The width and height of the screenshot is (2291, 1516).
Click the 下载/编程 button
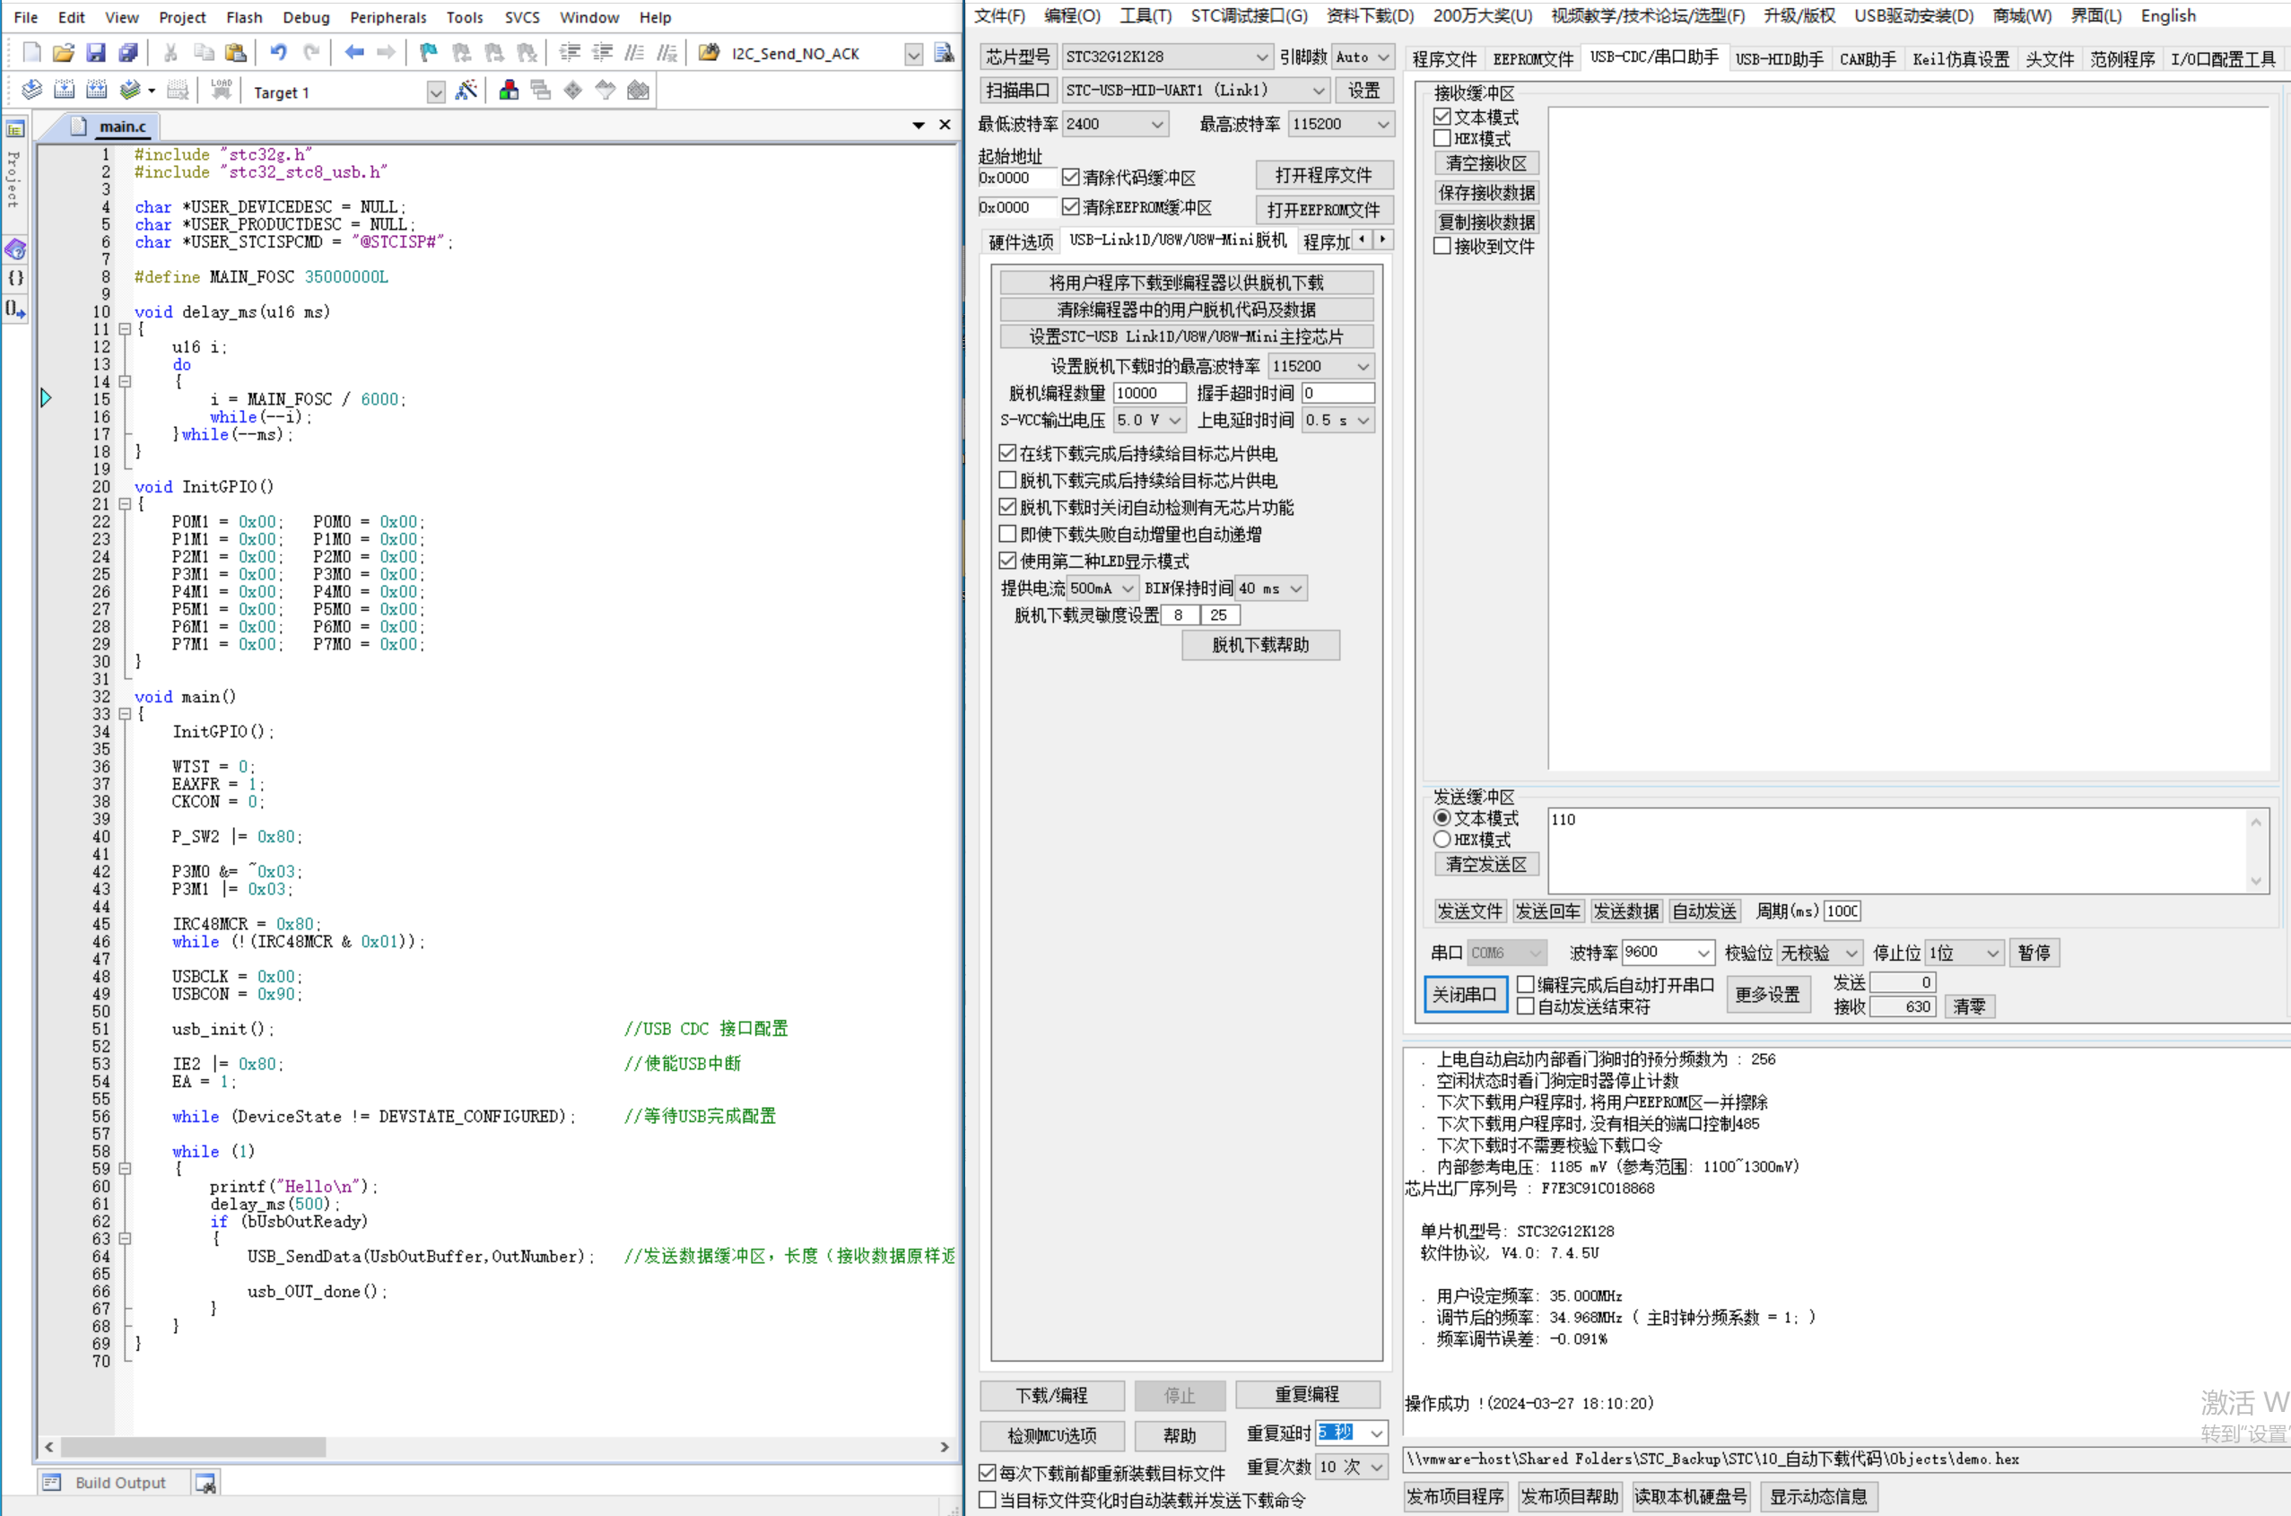(x=1051, y=1395)
